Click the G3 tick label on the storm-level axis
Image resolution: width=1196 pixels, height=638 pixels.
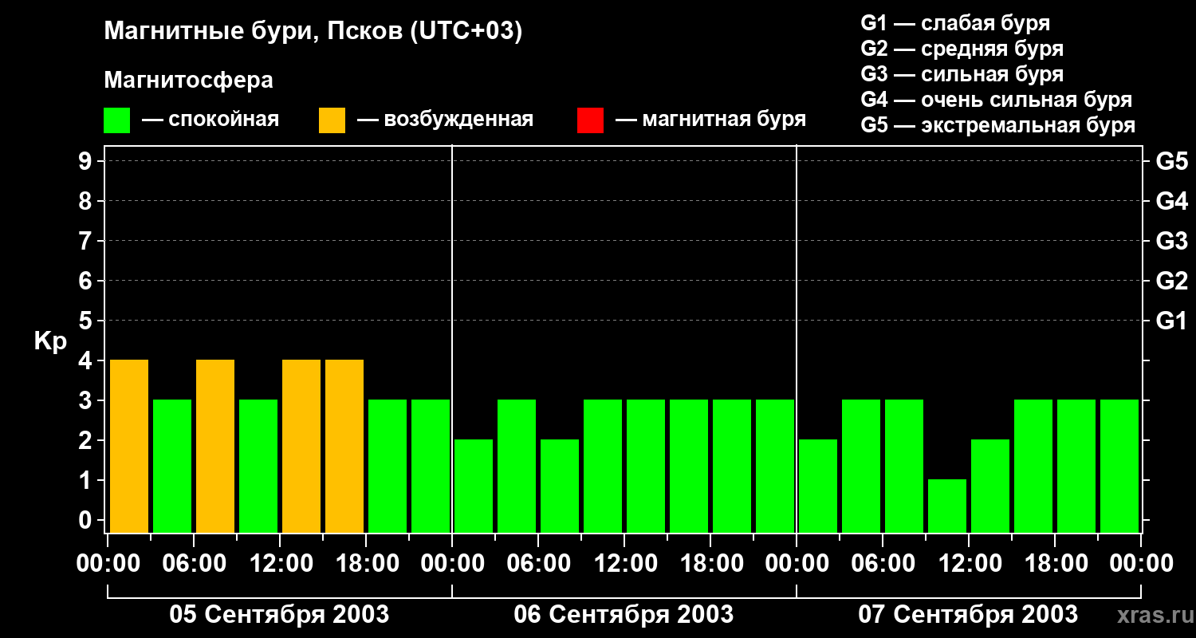point(1172,242)
